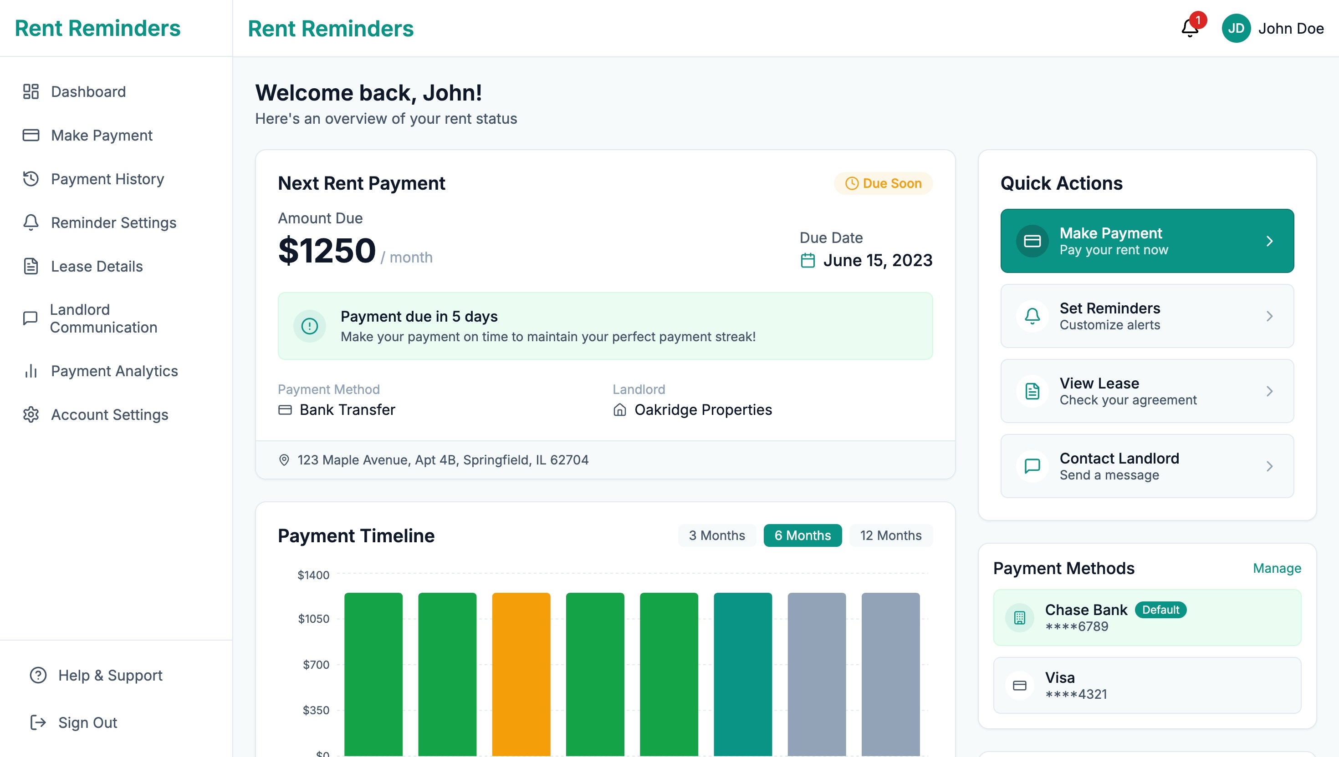Click the Dashboard grid icon in sidebar
The width and height of the screenshot is (1339, 757).
(31, 91)
